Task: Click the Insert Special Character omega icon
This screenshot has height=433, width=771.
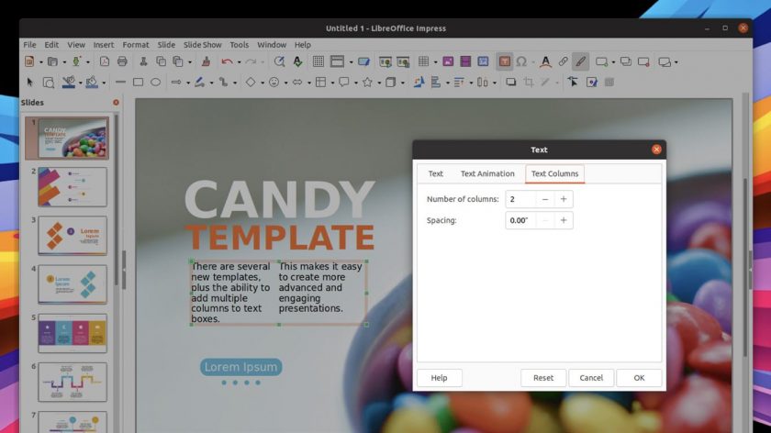Action: click(521, 61)
